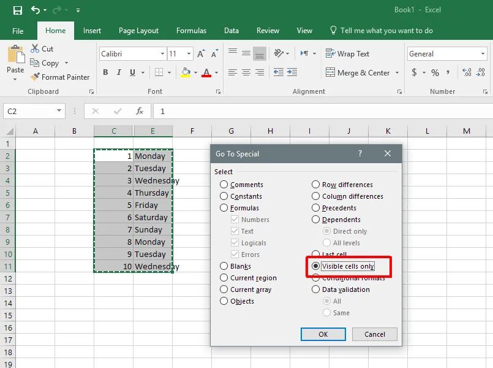Select the Objects radio option

pyautogui.click(x=237, y=301)
